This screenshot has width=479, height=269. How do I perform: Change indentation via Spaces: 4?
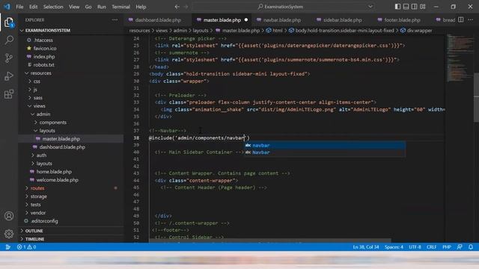394,247
